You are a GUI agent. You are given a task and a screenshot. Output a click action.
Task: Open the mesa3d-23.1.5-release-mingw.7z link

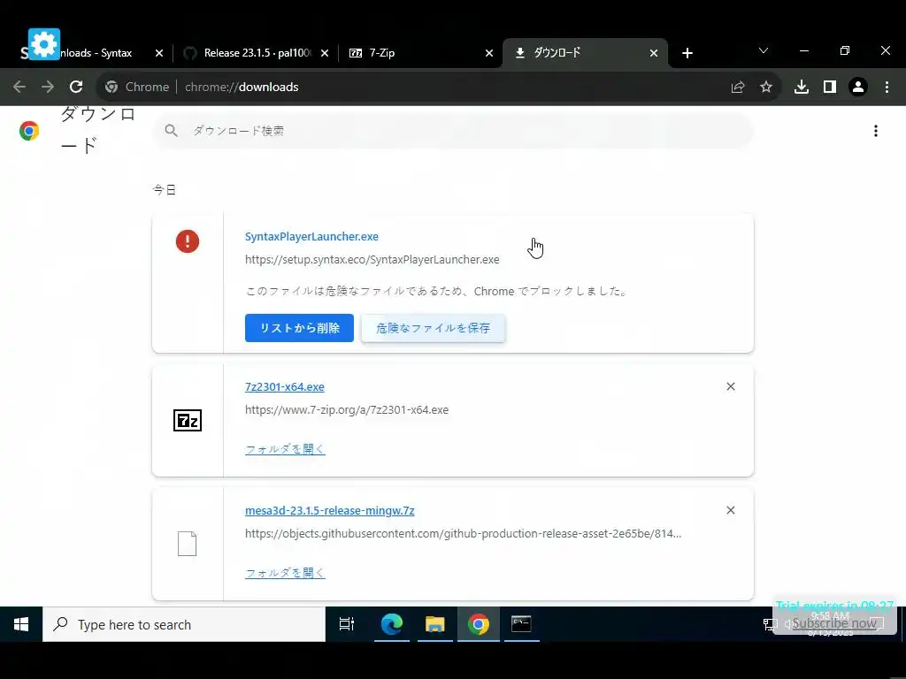tap(329, 510)
